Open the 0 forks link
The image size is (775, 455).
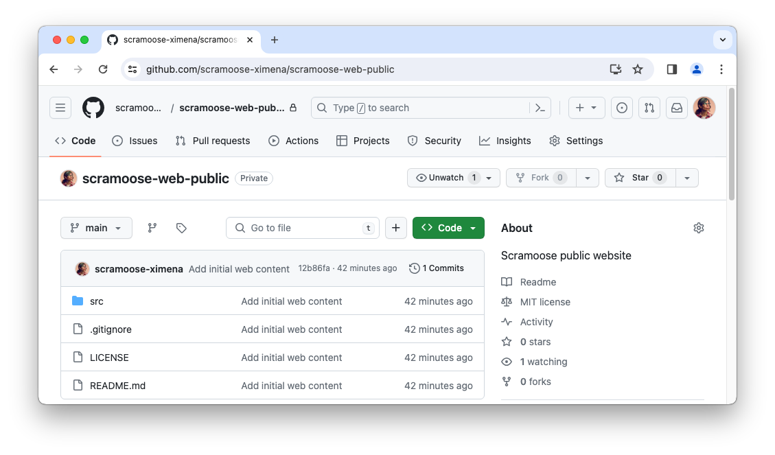(535, 382)
